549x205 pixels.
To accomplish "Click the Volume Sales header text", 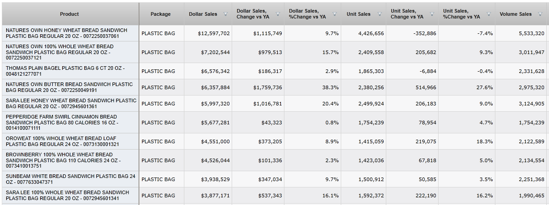I will click(x=515, y=14).
